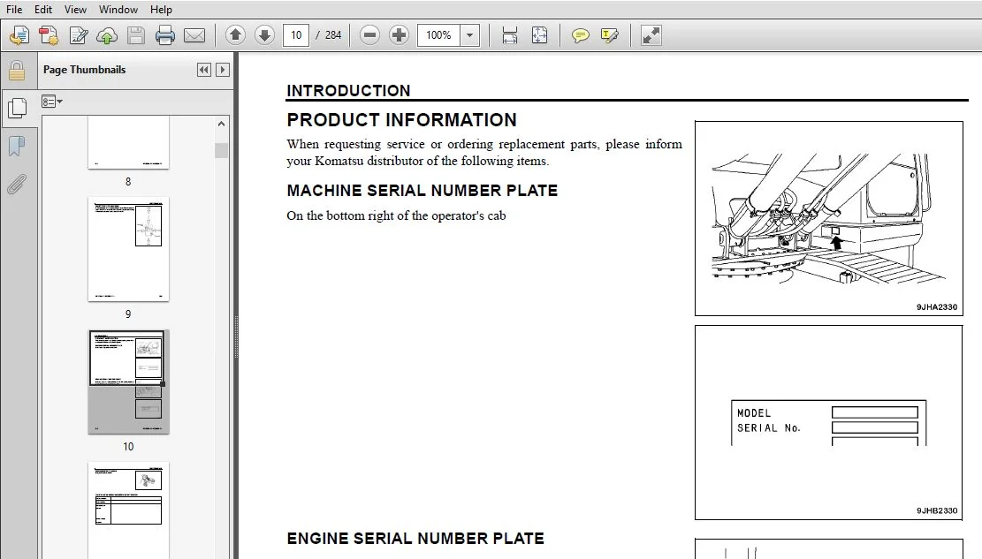Select the page 8 thumbnail

point(128,142)
